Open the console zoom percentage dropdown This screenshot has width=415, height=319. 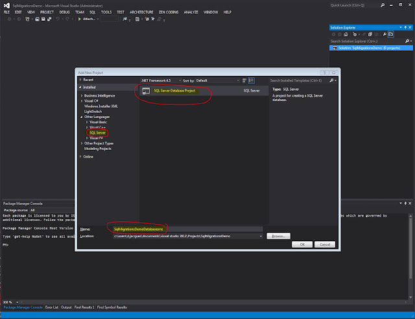pyautogui.click(x=17, y=302)
